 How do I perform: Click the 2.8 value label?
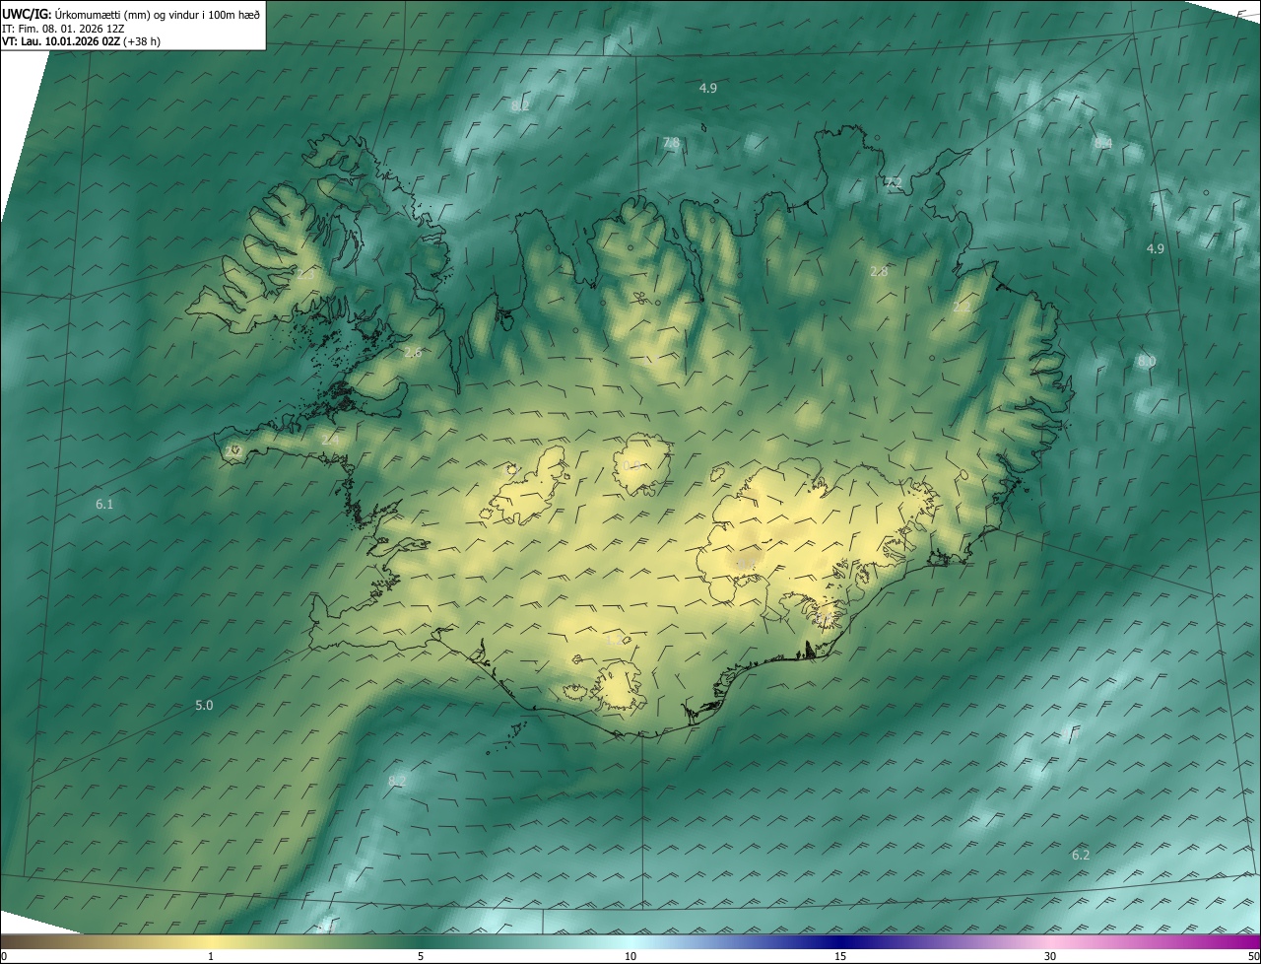[x=879, y=271]
